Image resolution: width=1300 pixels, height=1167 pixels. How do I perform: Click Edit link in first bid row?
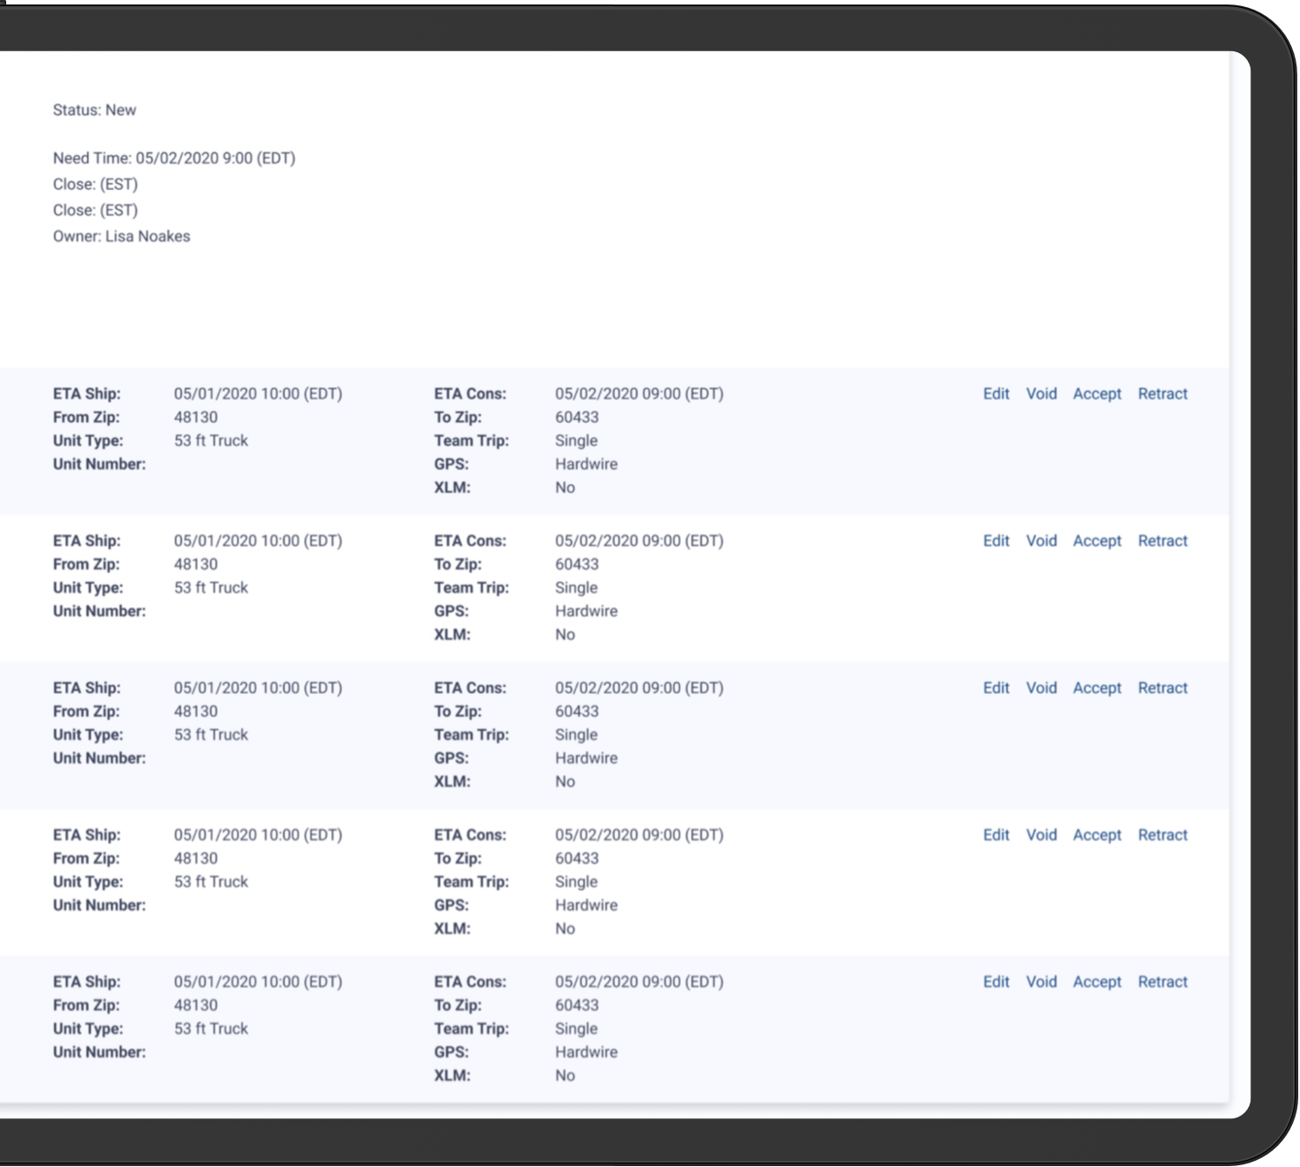(x=996, y=394)
